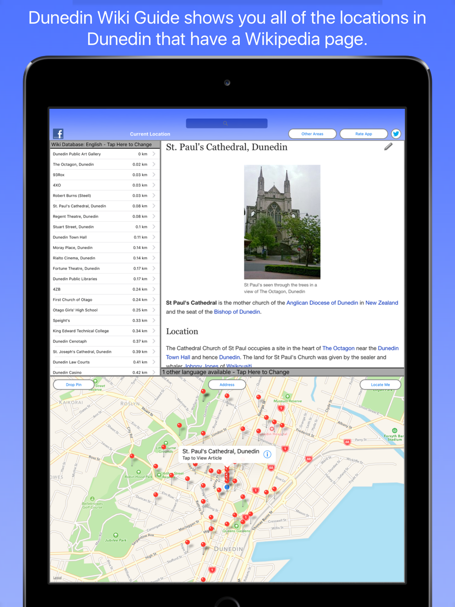Select Fortune Theatre, Dunedin list row
This screenshot has width=455, height=607.
pyautogui.click(x=105, y=268)
